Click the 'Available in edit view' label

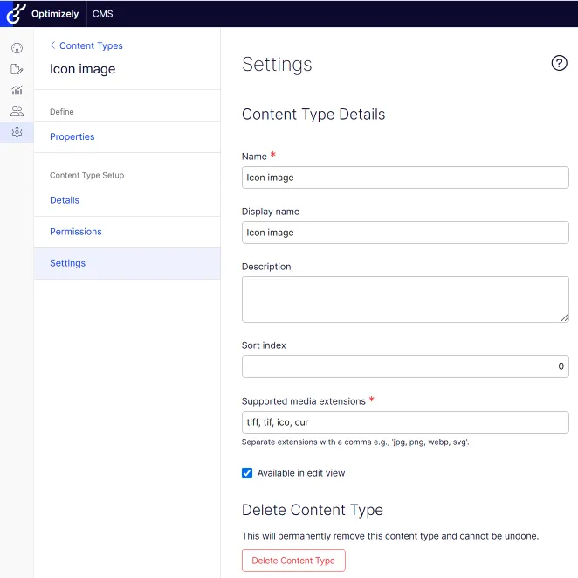301,473
